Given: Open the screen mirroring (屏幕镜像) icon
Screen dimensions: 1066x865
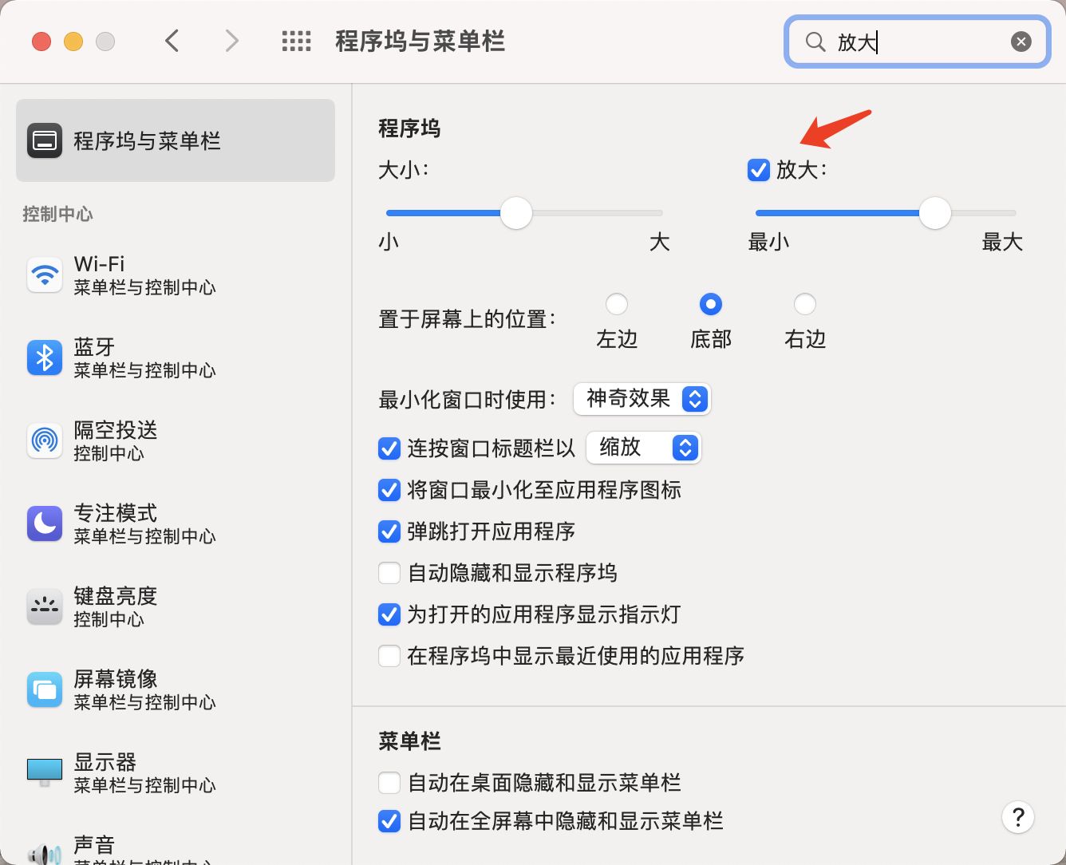Looking at the screenshot, I should (45, 690).
